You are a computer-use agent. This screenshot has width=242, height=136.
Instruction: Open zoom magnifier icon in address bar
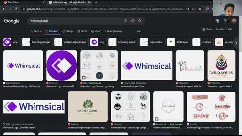click(x=188, y=9)
